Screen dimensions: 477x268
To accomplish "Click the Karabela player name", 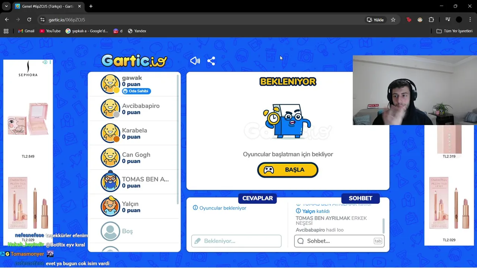I will [135, 130].
